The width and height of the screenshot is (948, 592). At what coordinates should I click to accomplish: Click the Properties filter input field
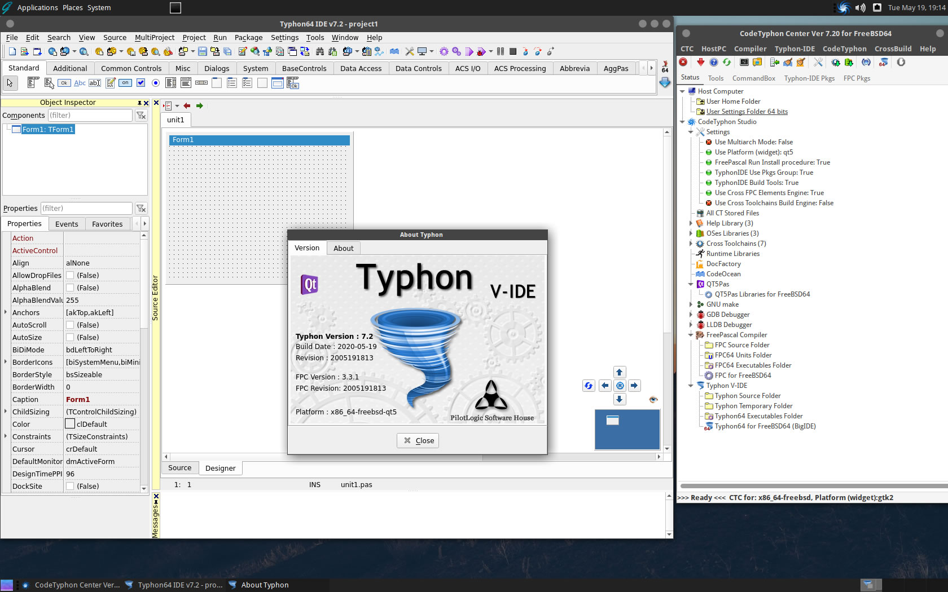(86, 208)
